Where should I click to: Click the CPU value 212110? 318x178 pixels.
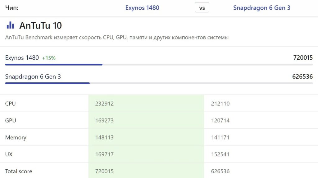[220, 103]
